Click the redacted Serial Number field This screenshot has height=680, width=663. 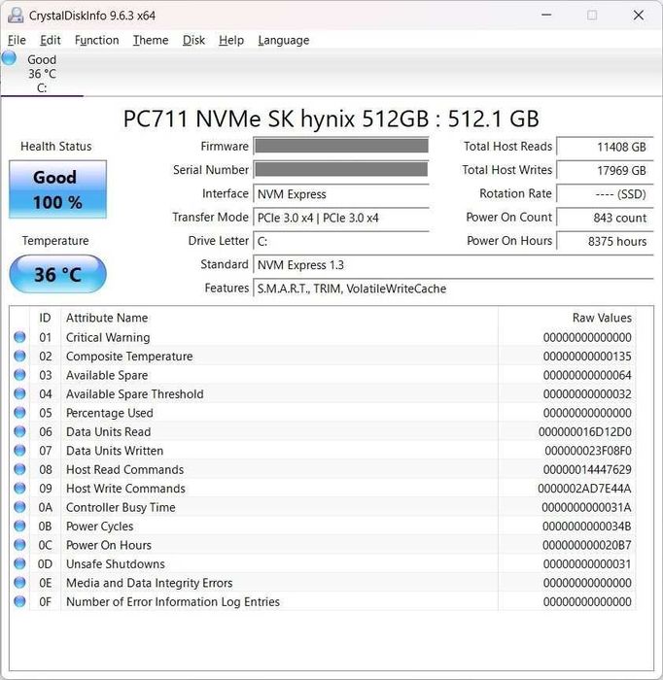point(341,169)
